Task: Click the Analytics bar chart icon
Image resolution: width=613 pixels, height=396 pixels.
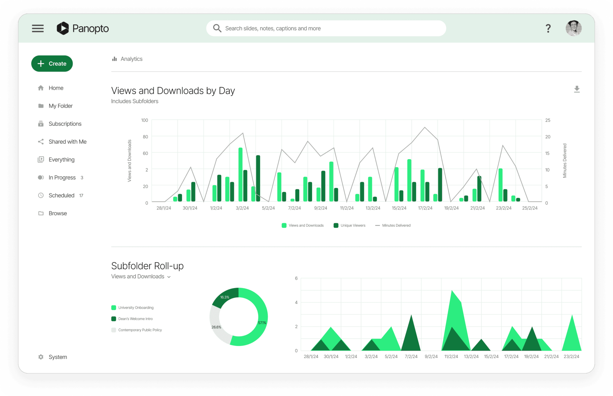Action: [114, 59]
